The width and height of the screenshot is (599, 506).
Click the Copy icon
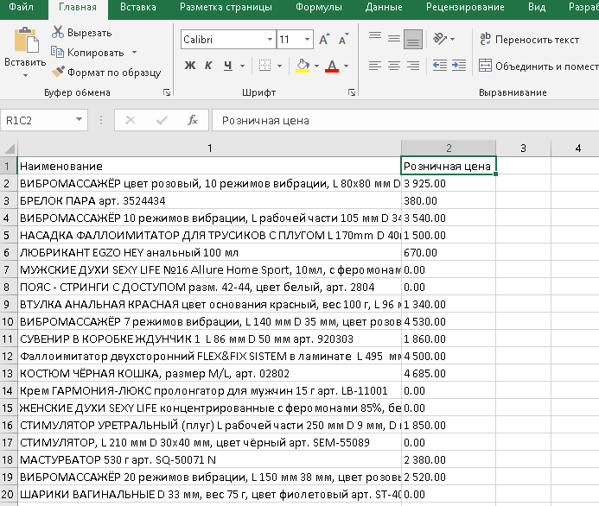(x=57, y=52)
